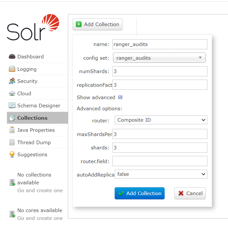Click the Thread Dump stack icon

click(x=12, y=142)
